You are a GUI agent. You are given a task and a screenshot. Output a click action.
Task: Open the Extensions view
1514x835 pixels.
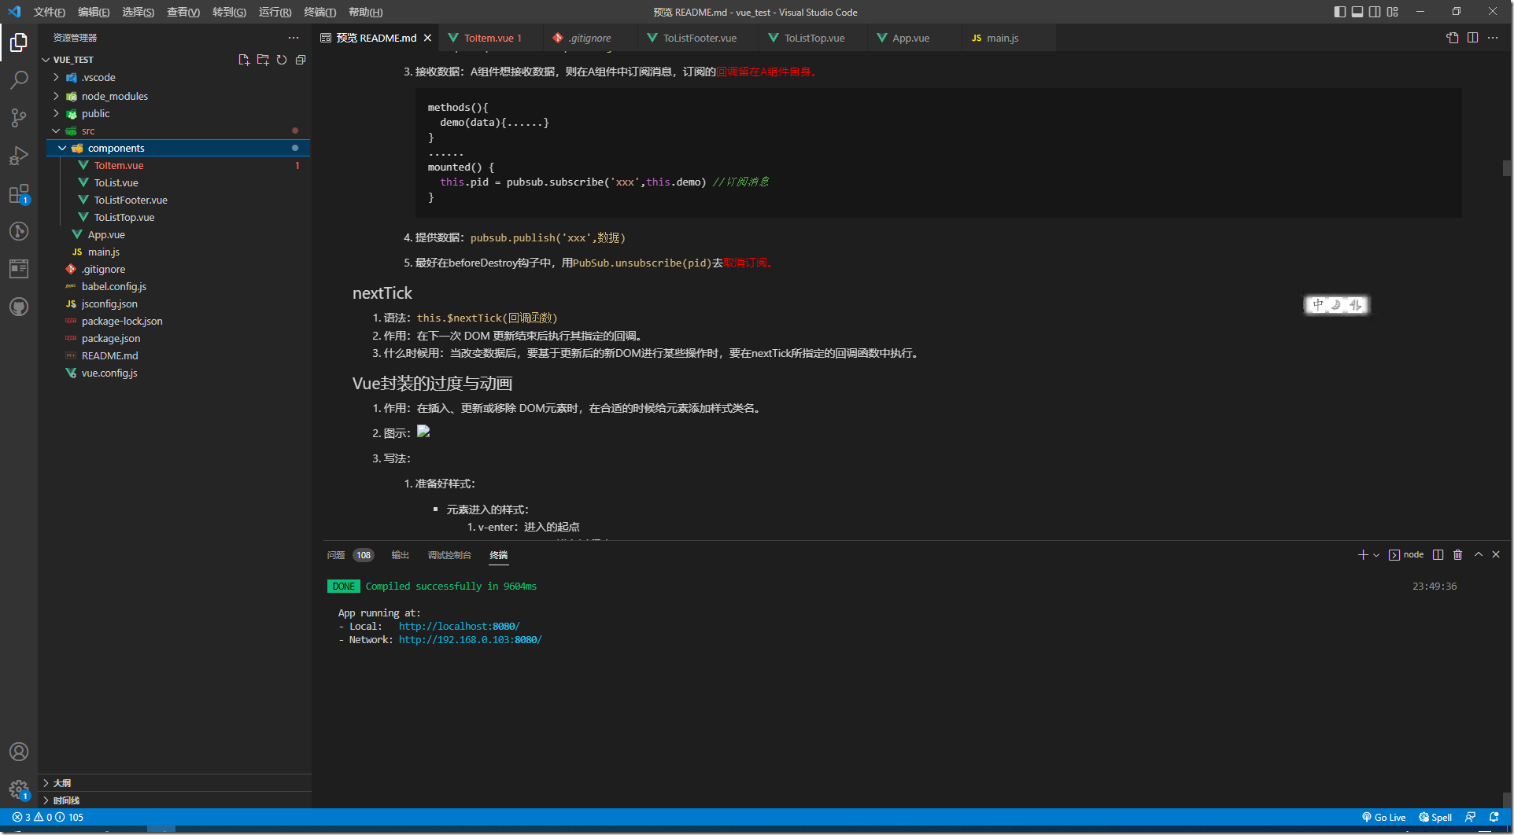pyautogui.click(x=19, y=193)
